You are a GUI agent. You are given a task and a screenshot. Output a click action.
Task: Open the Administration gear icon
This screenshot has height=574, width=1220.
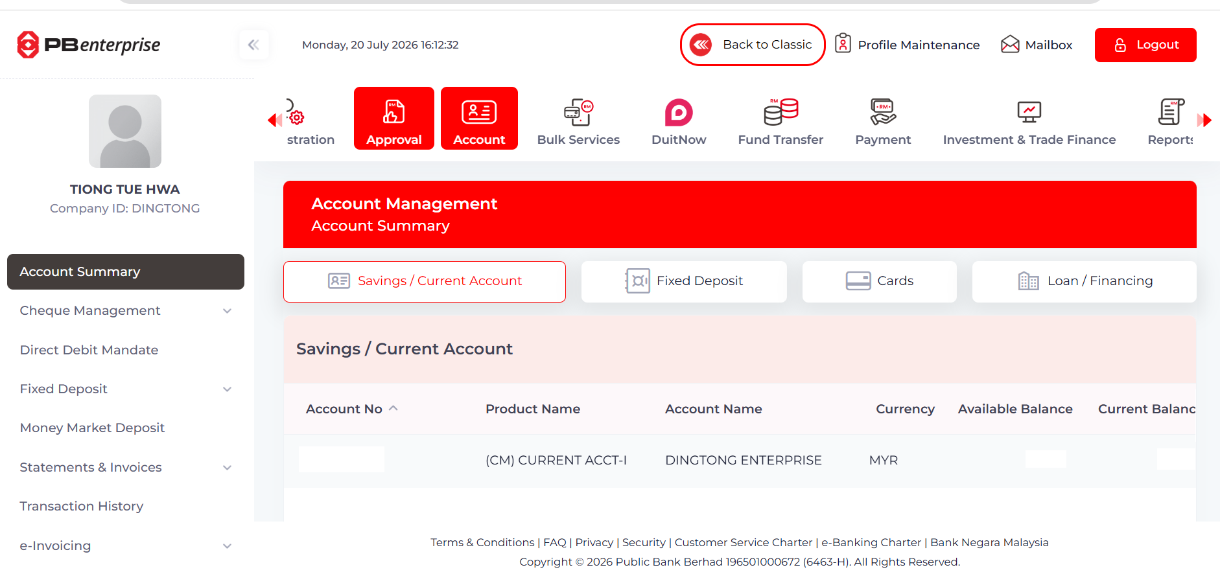click(294, 112)
